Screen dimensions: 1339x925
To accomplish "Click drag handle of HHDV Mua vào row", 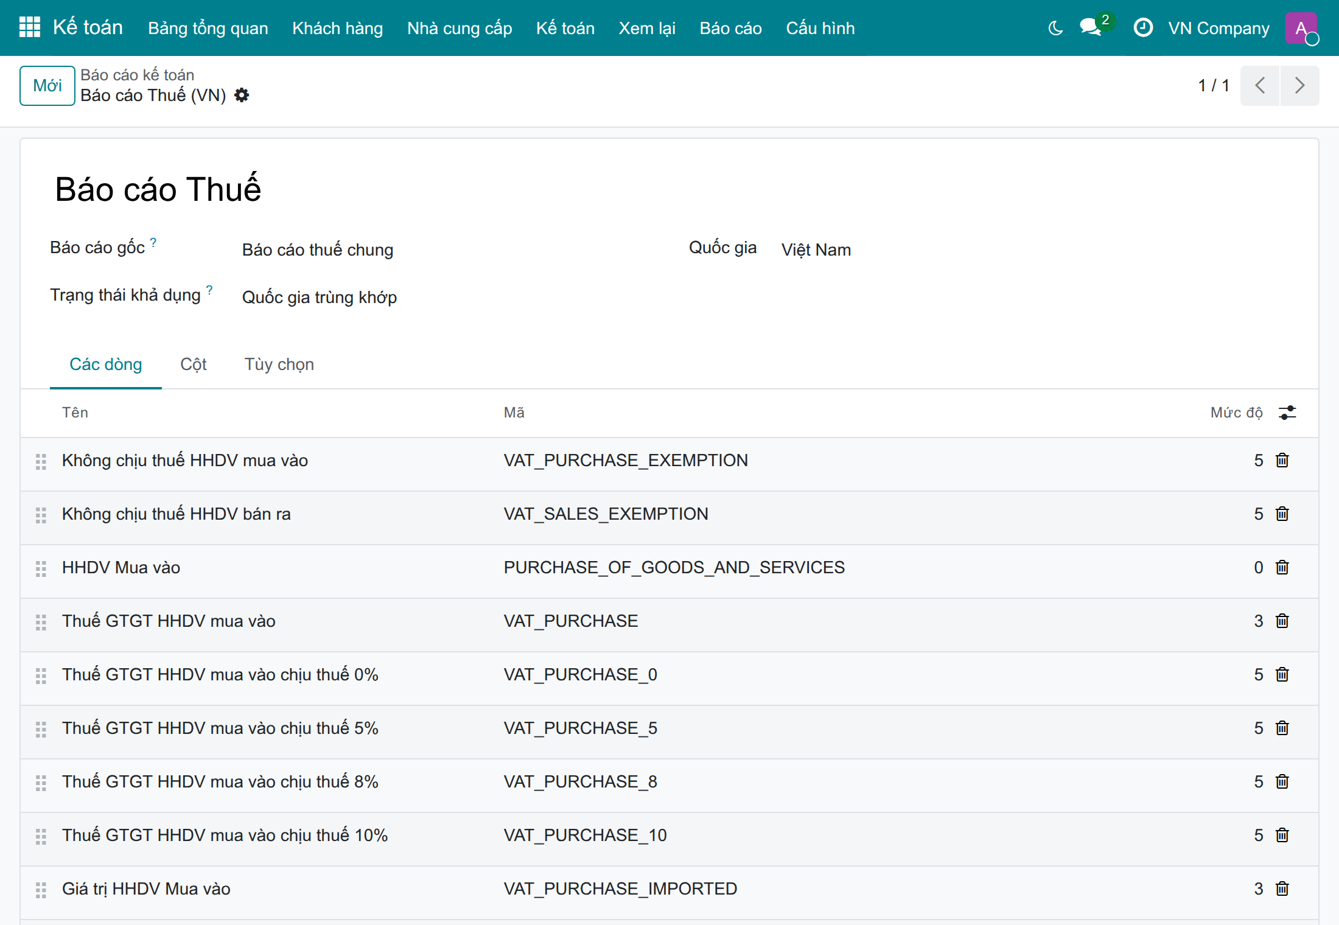I will point(41,569).
